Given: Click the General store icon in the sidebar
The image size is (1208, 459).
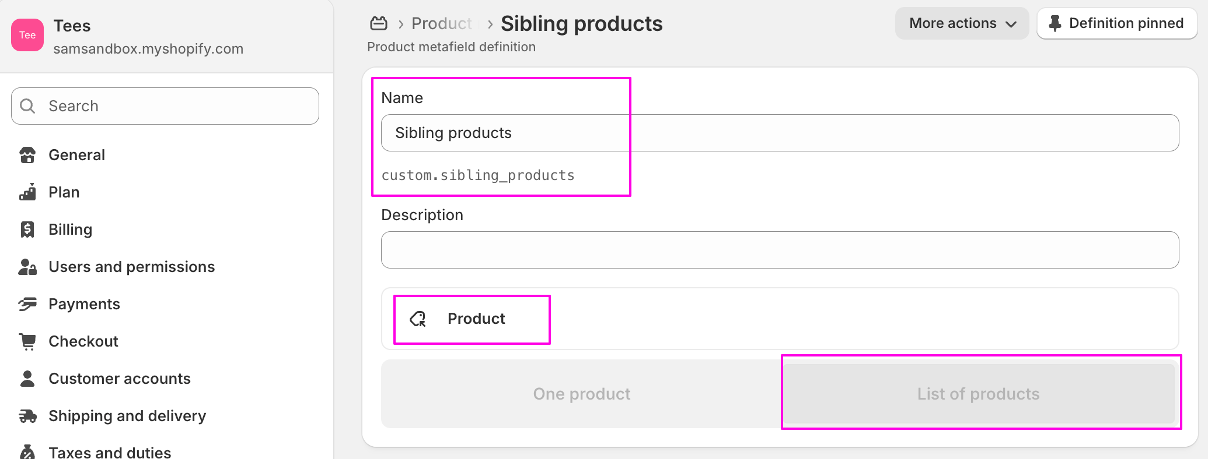Looking at the screenshot, I should (x=27, y=155).
